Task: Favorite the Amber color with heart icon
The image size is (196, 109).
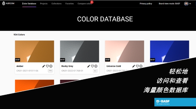Action: pyautogui.click(x=47, y=66)
